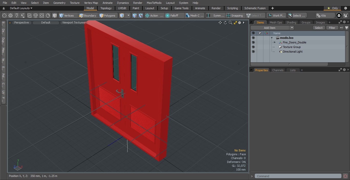Click the Command input field
The image size is (350, 180).
298,176
